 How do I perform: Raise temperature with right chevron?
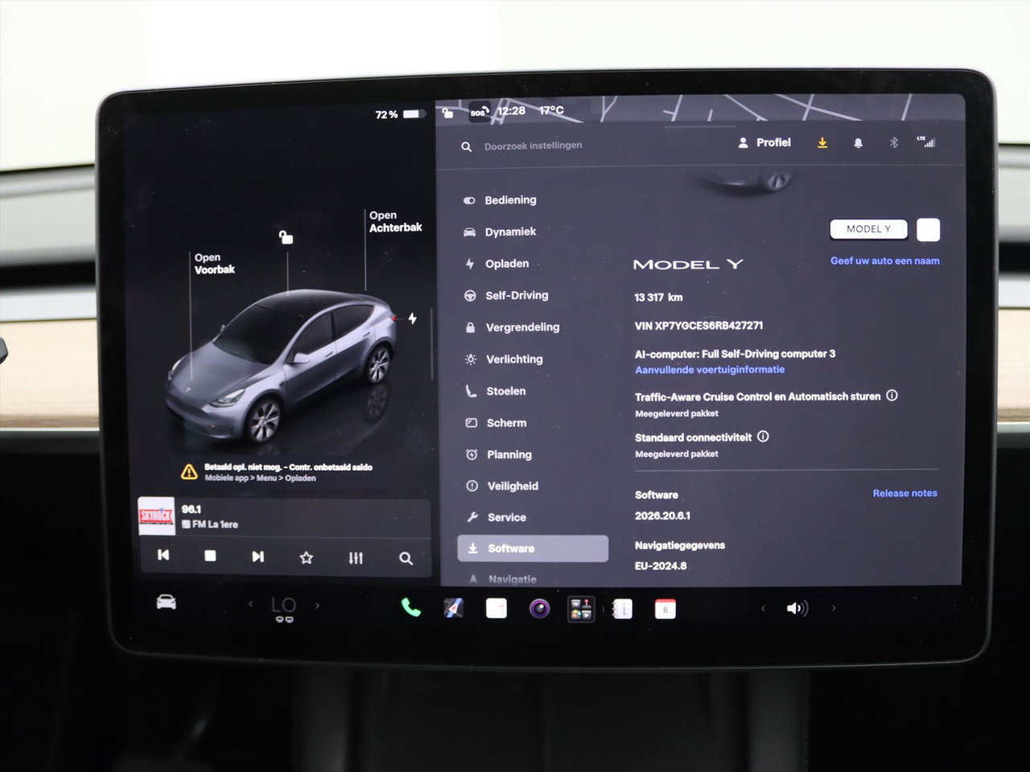317,605
